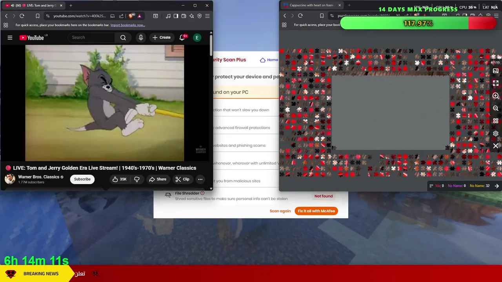Open Brave Rewards triangle icon
This screenshot has width=502, height=282.
[139, 16]
